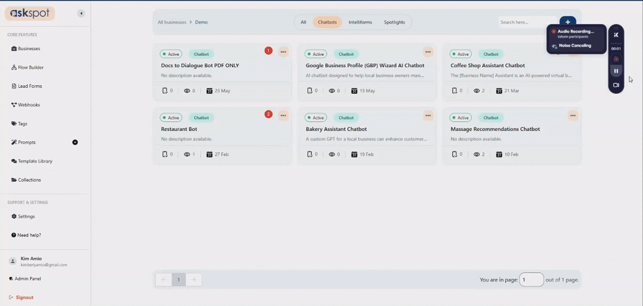Image resolution: width=643 pixels, height=306 pixels.
Task: Click views eye icon on Massage Recommendations card
Action: tap(477, 154)
